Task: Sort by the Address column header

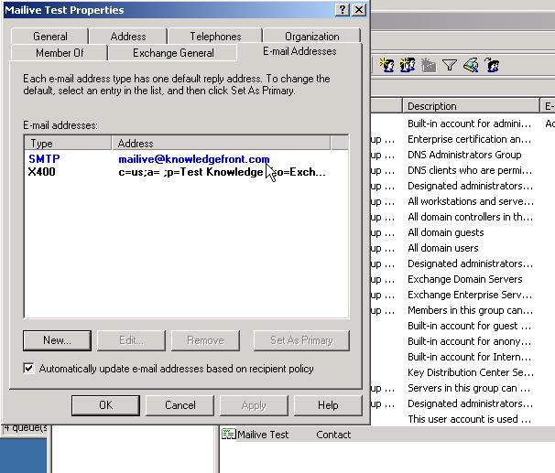Action: 221,143
